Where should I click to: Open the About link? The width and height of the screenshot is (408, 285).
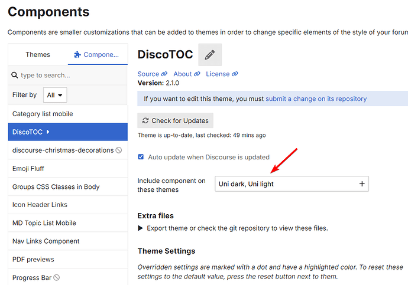click(x=187, y=74)
